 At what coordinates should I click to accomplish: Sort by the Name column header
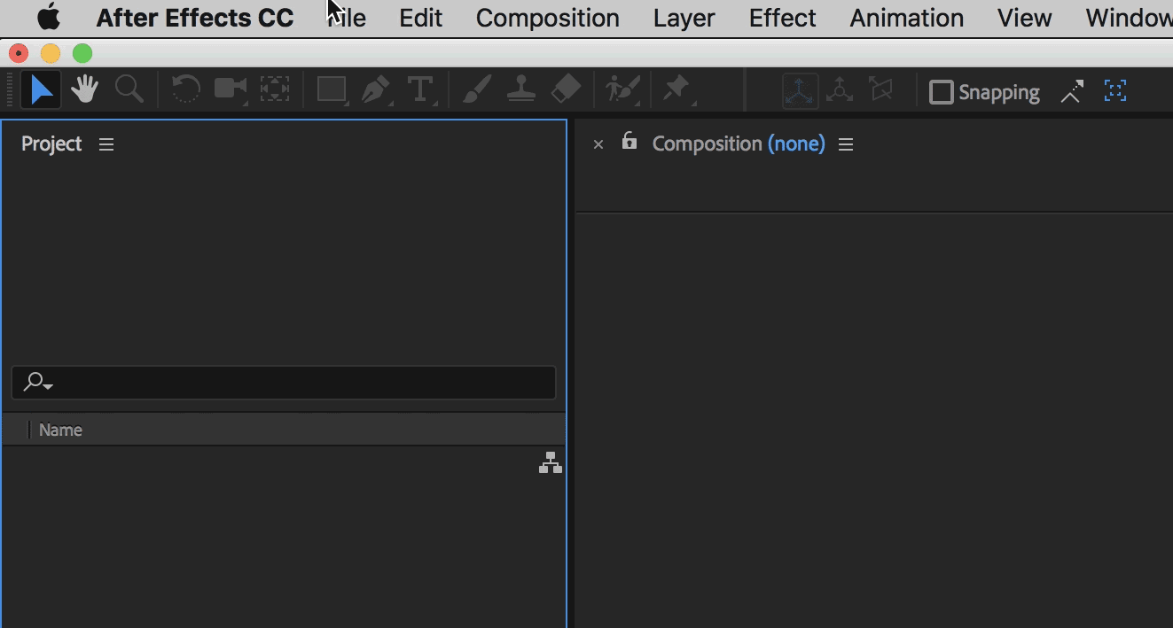coord(60,430)
